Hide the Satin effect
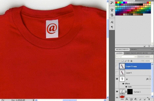The height and width of the screenshot is (101, 154). pyautogui.click(x=126, y=87)
